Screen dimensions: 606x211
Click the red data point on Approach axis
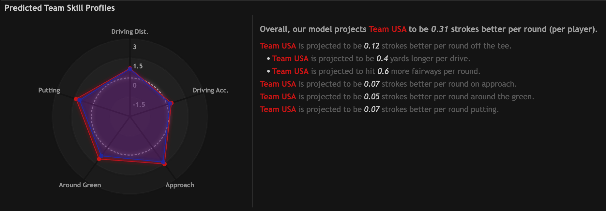click(165, 164)
